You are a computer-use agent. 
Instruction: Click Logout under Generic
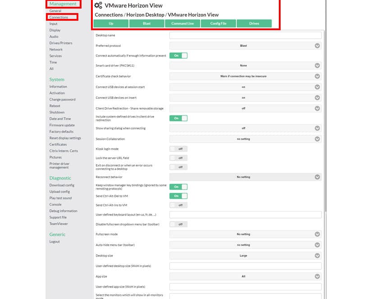click(x=55, y=241)
